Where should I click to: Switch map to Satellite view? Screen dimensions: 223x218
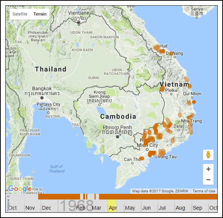pos(20,14)
